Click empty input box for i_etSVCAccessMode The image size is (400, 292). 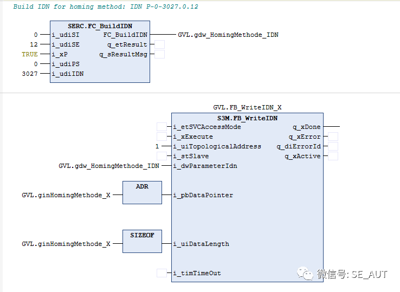coord(162,127)
